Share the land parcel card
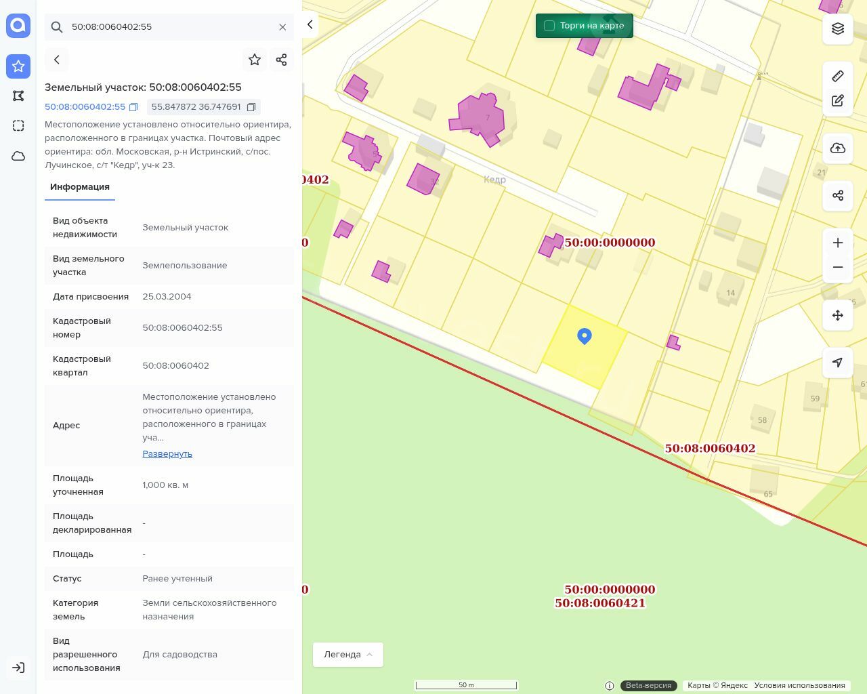This screenshot has width=867, height=694. 282,60
